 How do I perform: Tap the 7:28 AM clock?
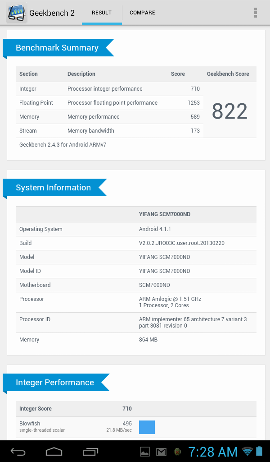click(213, 451)
